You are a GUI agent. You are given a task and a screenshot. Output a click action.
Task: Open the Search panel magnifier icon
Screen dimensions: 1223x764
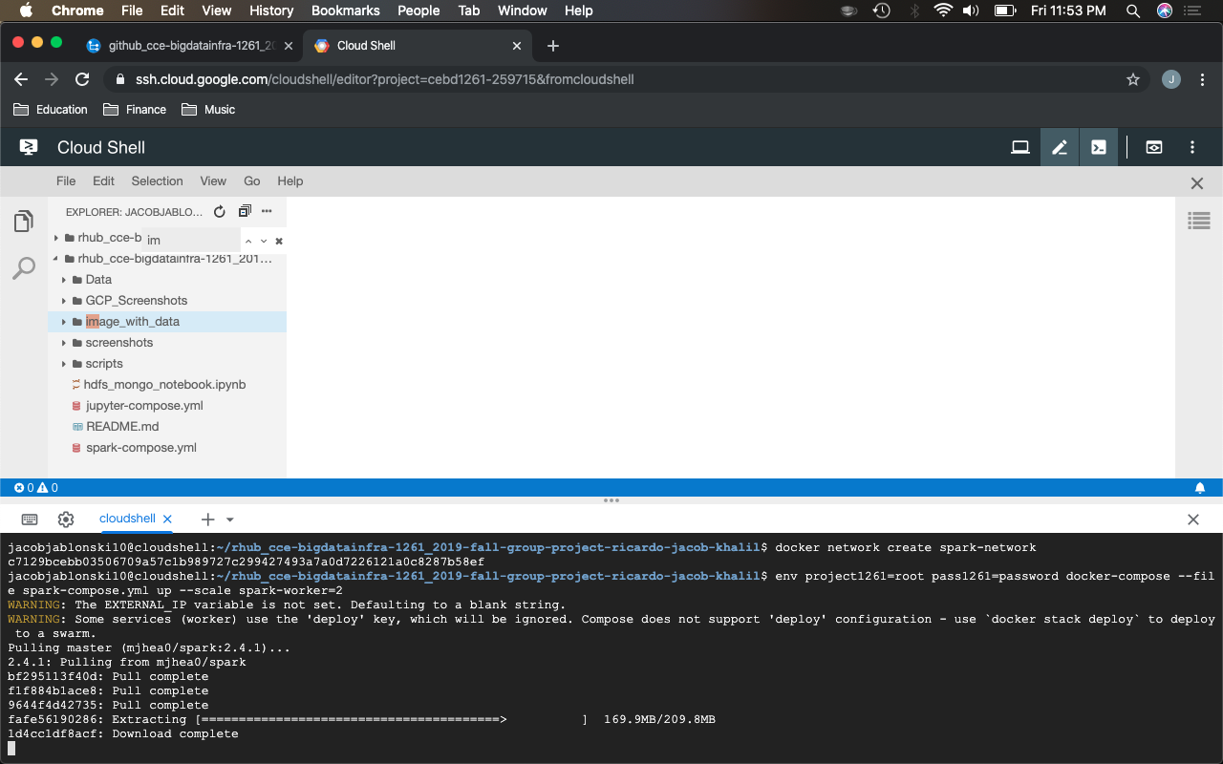point(24,268)
